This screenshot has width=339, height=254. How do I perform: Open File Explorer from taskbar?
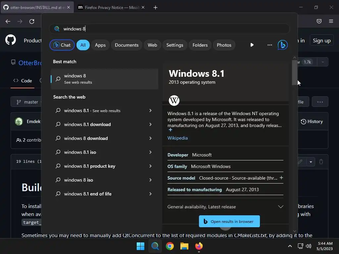184,246
